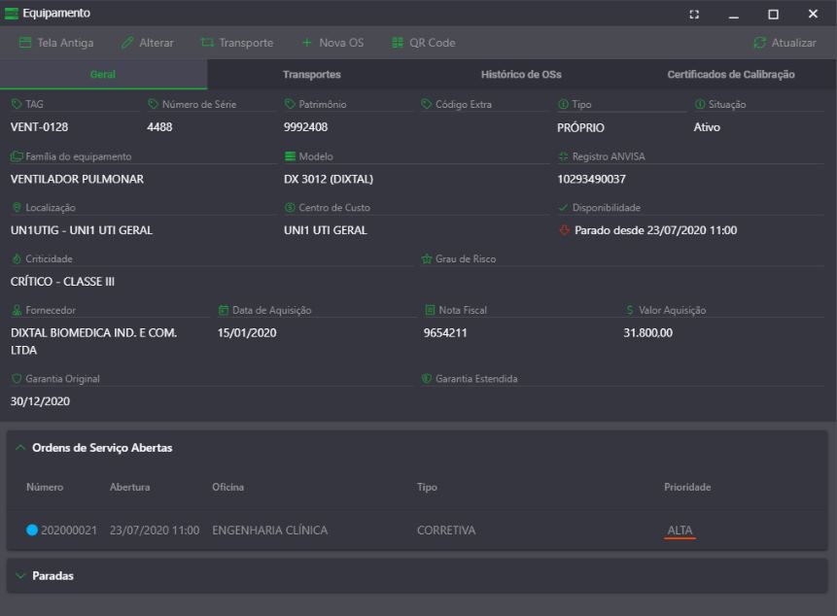Open the QR Code icon
This screenshot has height=616, width=837.
coord(398,43)
